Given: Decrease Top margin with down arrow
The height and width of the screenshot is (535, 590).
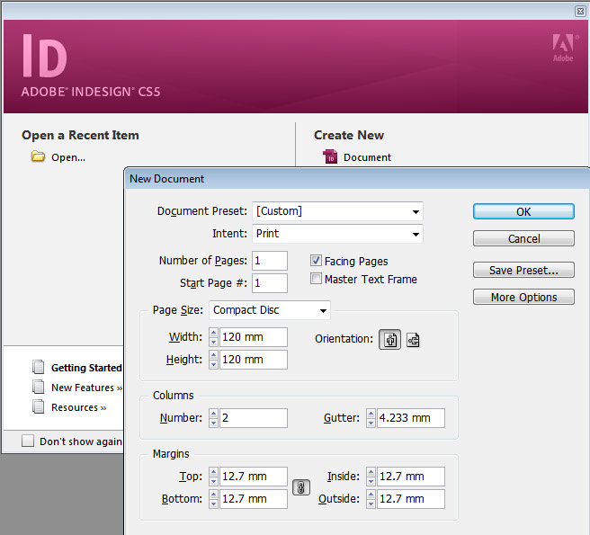Looking at the screenshot, I should click(213, 481).
